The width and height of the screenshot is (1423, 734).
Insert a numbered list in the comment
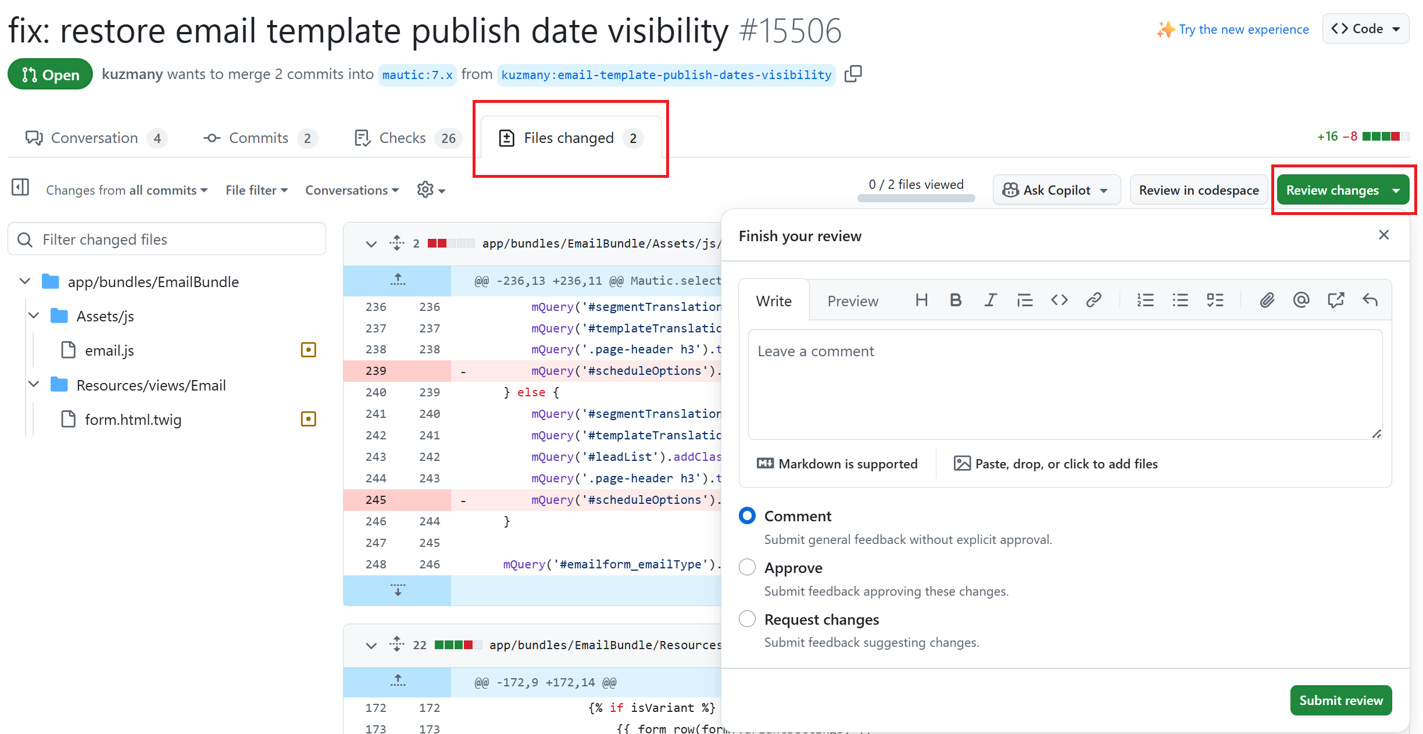pyautogui.click(x=1145, y=300)
